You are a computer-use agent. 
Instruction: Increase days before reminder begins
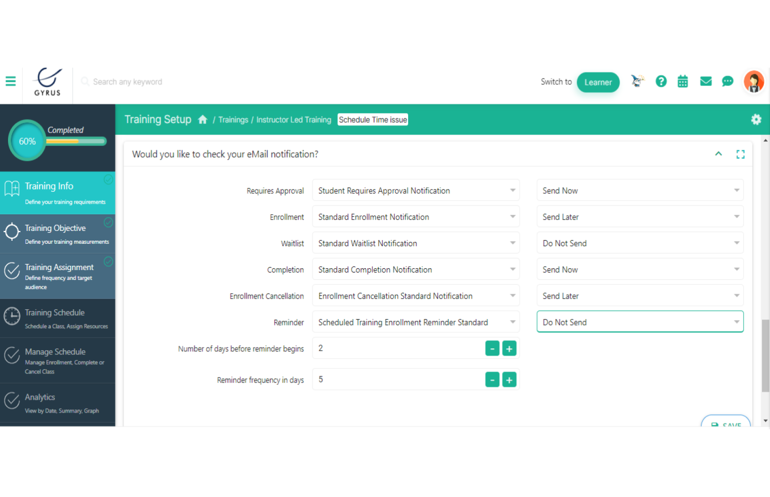[x=509, y=348]
